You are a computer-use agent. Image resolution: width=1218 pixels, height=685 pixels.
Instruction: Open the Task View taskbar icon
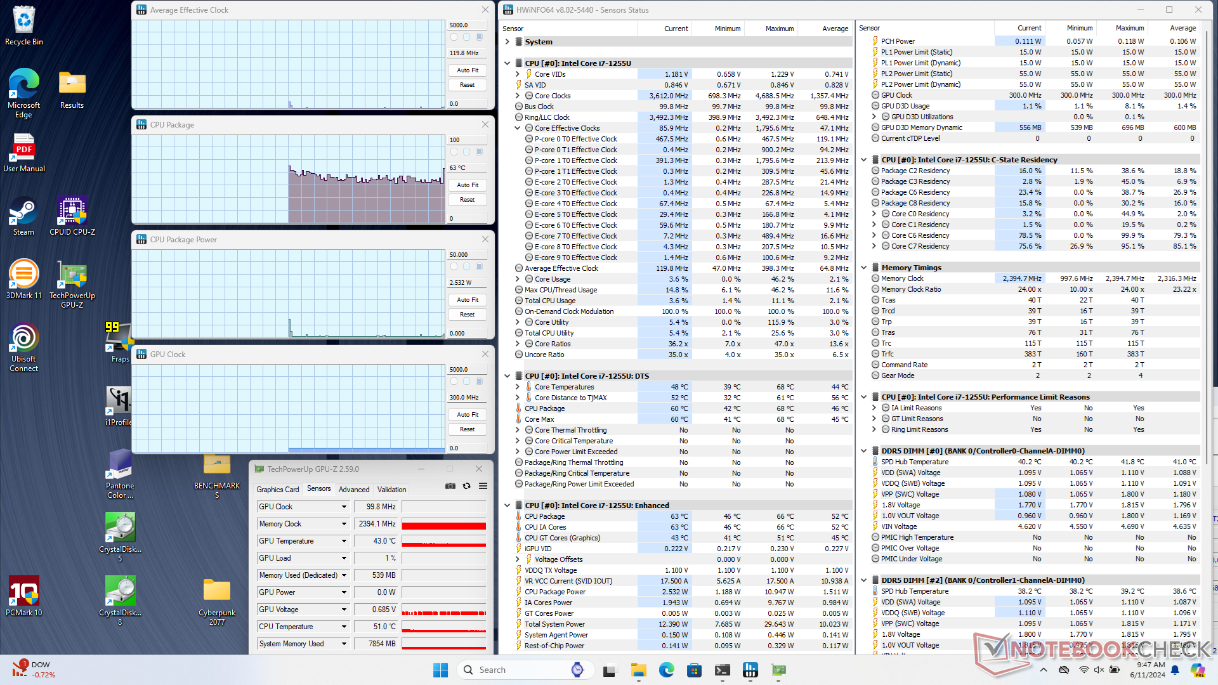click(x=610, y=670)
